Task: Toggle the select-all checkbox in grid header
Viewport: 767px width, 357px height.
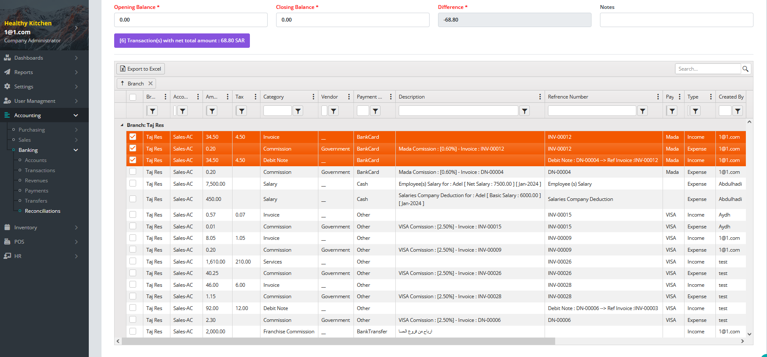Action: tap(133, 97)
